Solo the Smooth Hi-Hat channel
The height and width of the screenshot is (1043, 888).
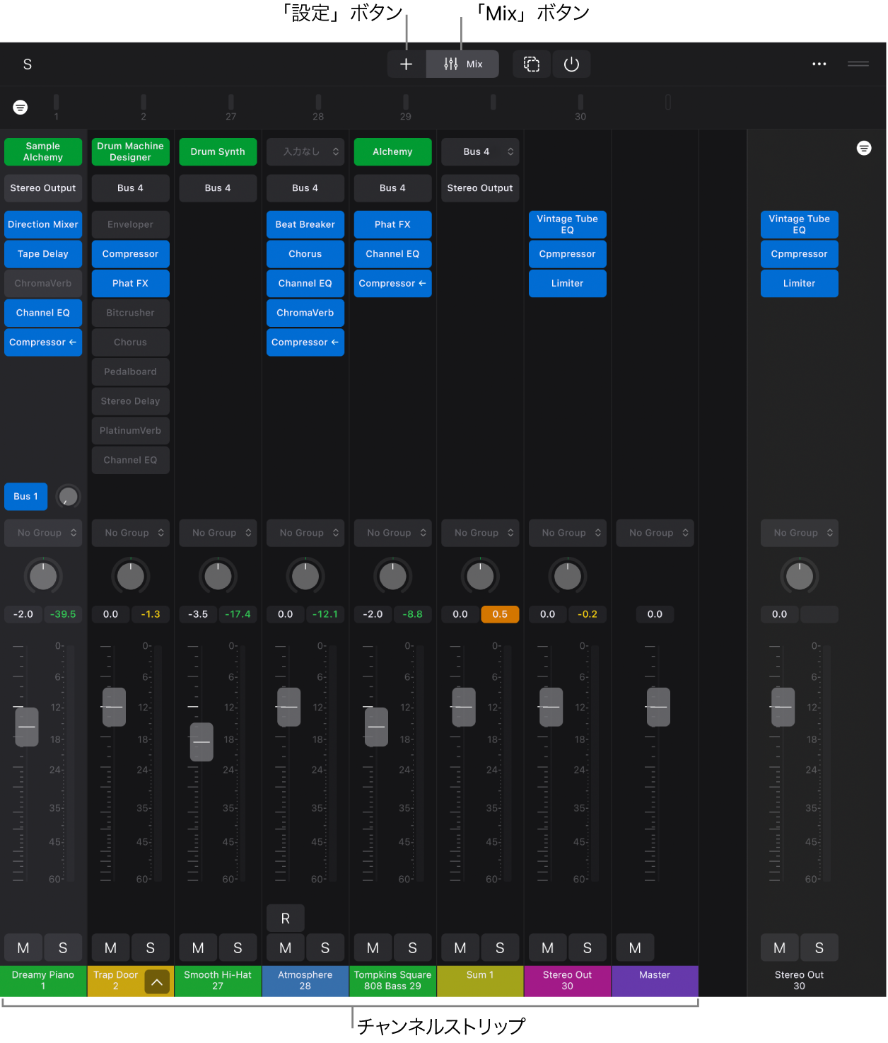238,948
